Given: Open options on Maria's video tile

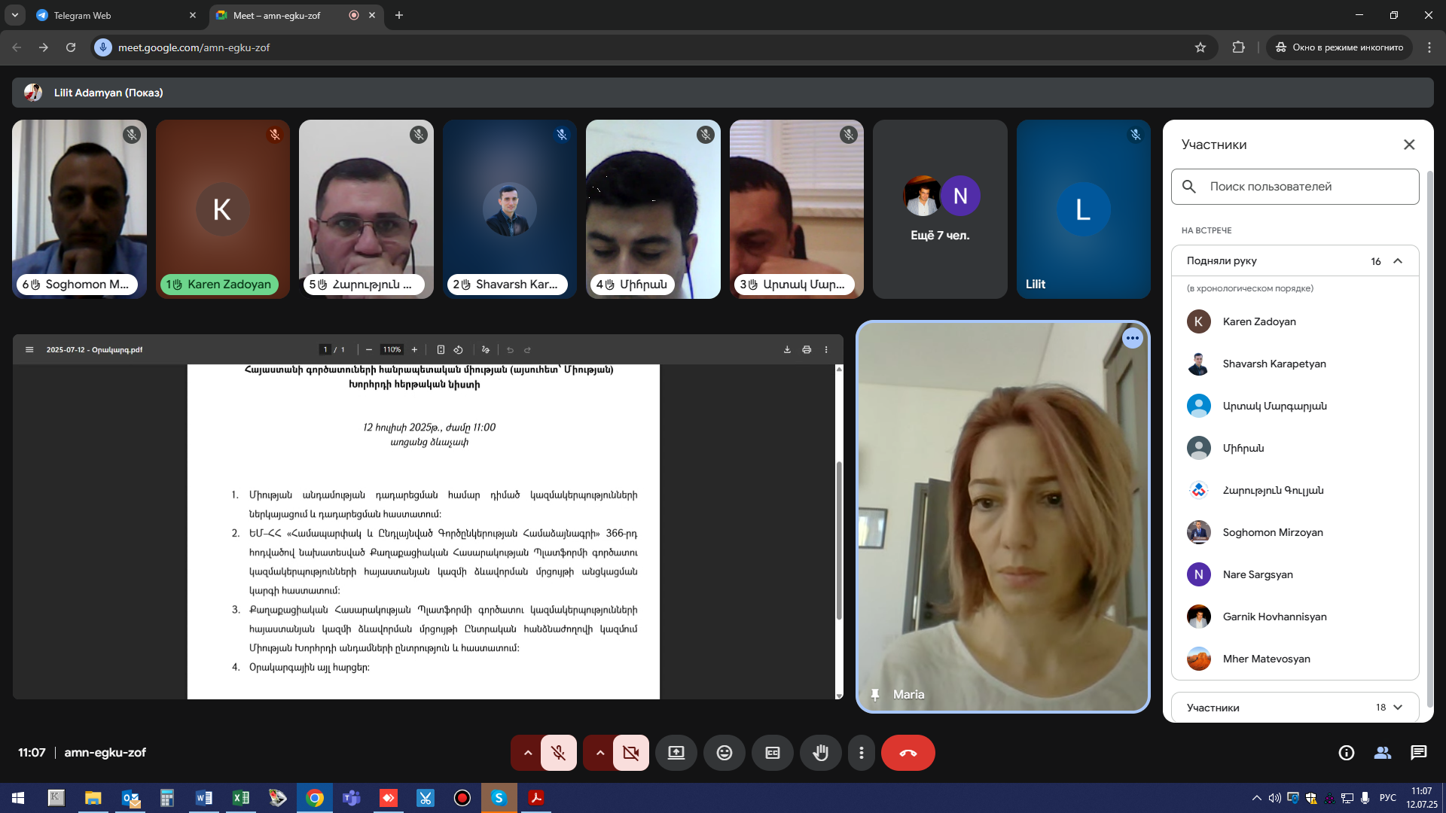Looking at the screenshot, I should 1133,339.
